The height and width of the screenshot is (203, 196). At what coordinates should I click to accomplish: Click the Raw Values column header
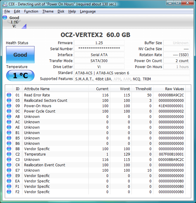[x=169, y=89]
